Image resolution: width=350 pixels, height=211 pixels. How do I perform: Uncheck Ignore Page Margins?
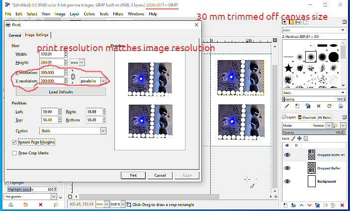click(14, 142)
